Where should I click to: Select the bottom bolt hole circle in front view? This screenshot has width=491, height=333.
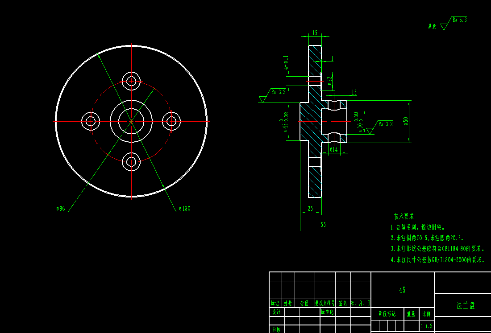click(x=131, y=162)
